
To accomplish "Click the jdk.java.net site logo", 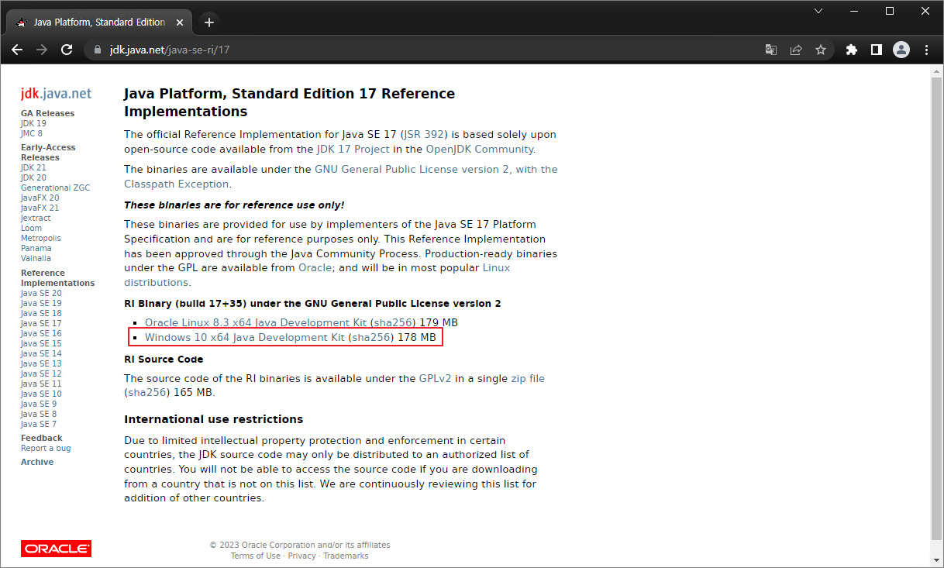I will click(56, 94).
